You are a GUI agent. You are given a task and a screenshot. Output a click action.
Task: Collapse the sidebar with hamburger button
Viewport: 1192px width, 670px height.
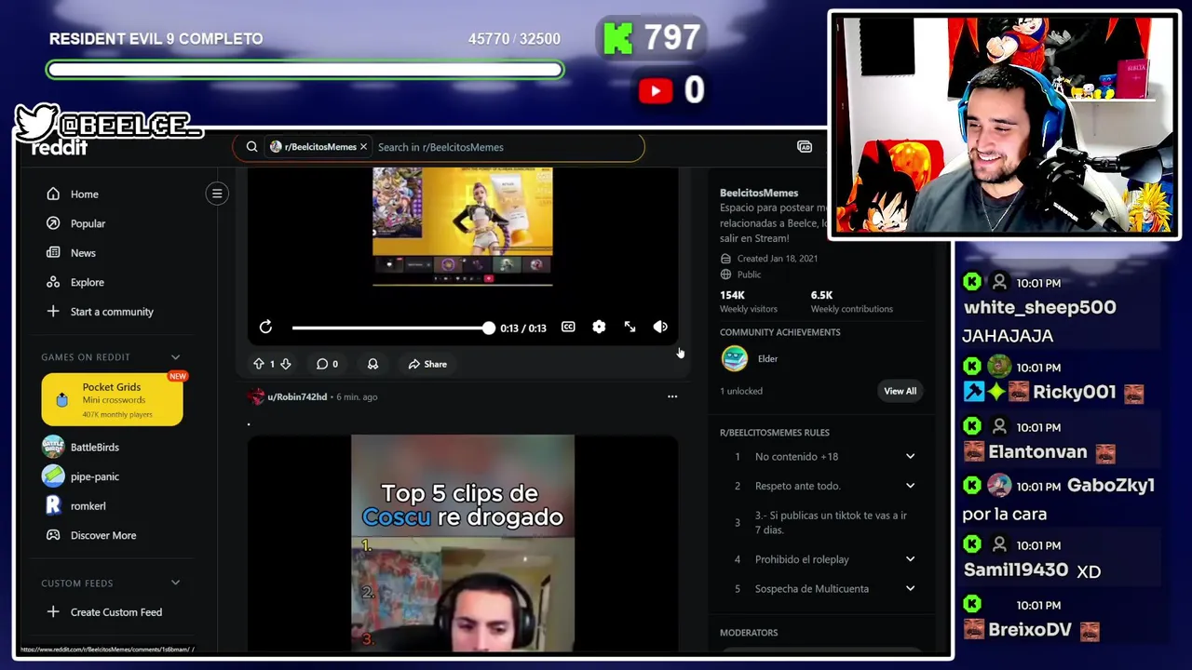[x=217, y=194]
